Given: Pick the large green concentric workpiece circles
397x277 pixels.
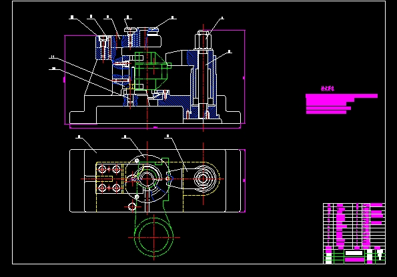Looking at the screenshot, I should [x=153, y=237].
